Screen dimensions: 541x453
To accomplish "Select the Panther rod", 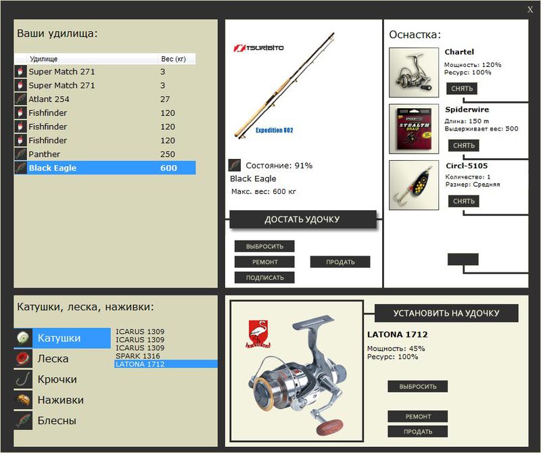I will (105, 154).
